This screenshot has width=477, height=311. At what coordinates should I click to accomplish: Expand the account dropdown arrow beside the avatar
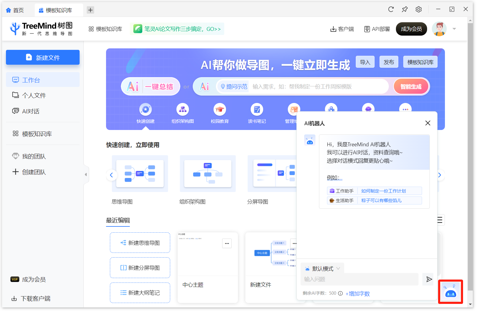click(x=454, y=29)
